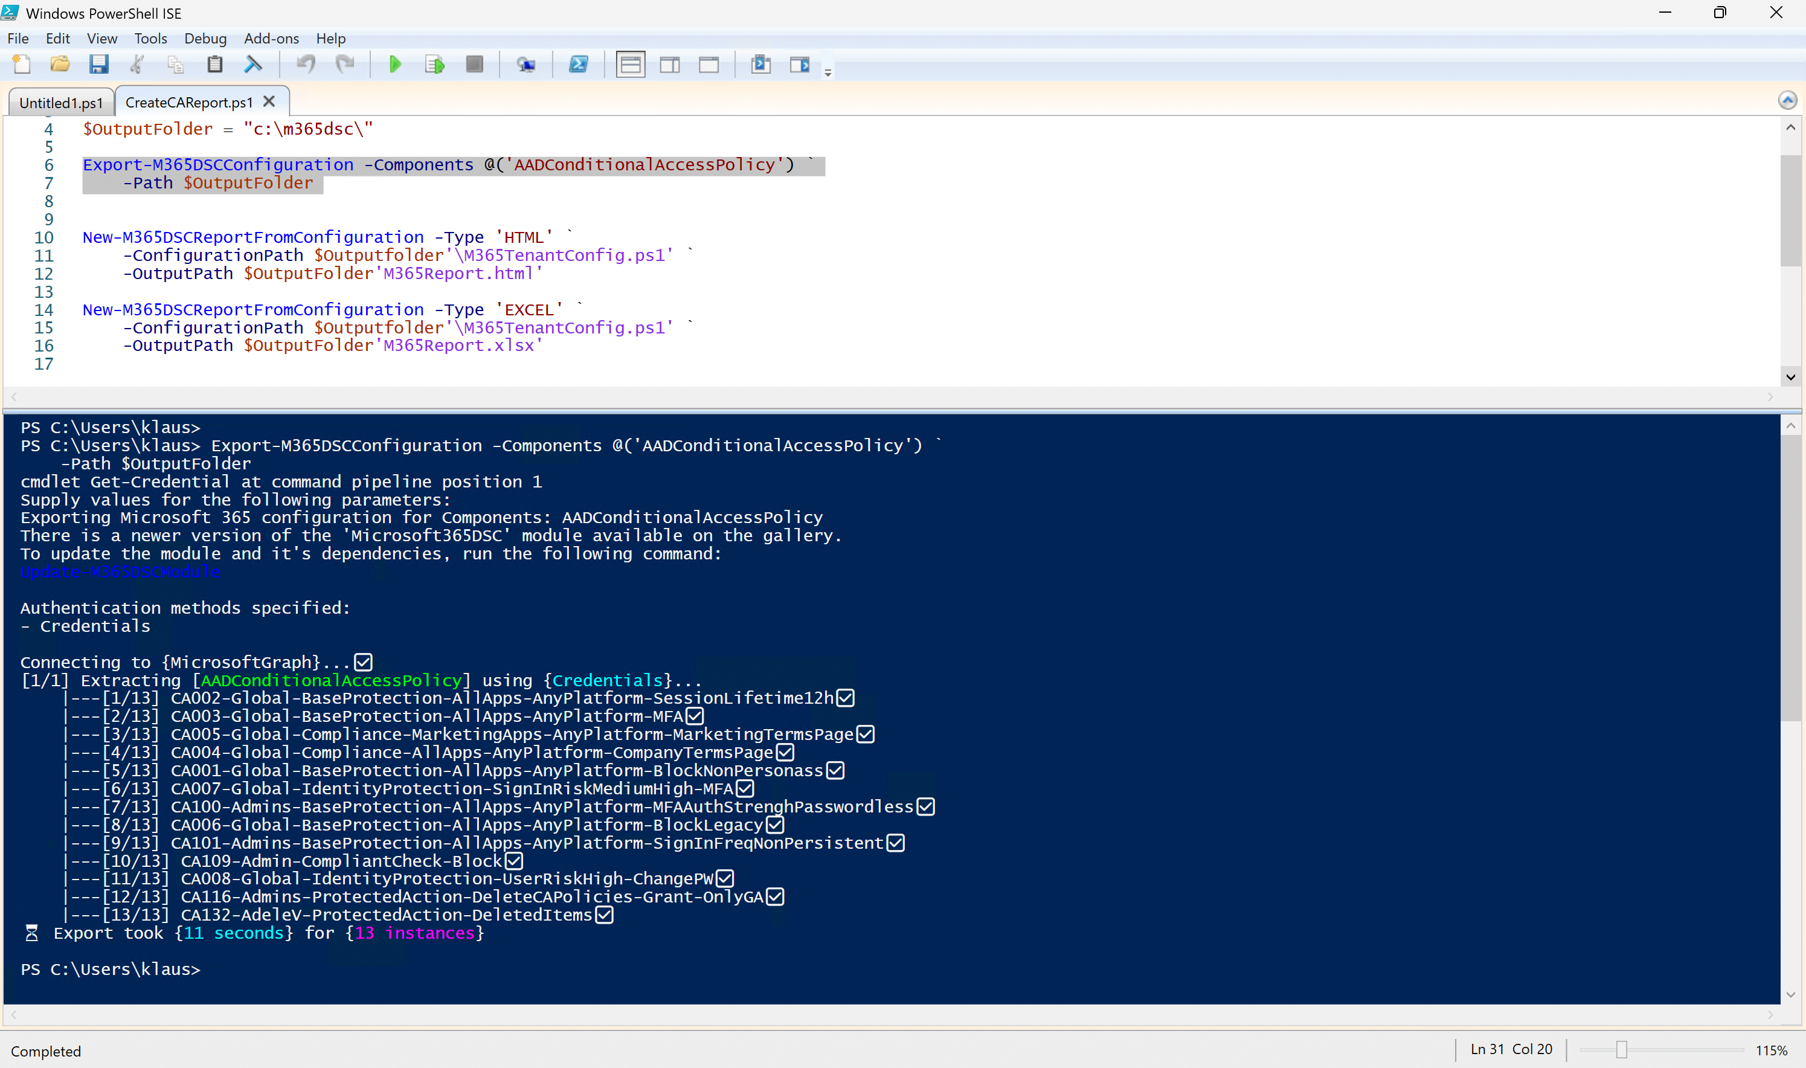Open the File menu
Screen dimensions: 1806x1068
pos(18,38)
